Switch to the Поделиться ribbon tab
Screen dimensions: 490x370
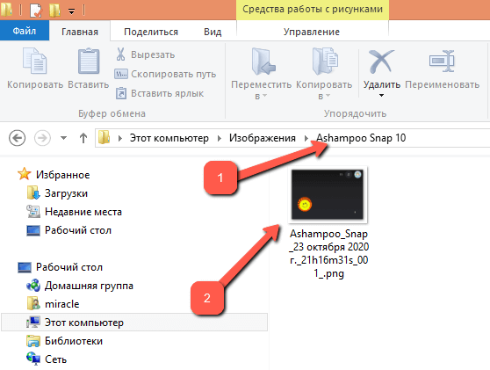point(151,32)
